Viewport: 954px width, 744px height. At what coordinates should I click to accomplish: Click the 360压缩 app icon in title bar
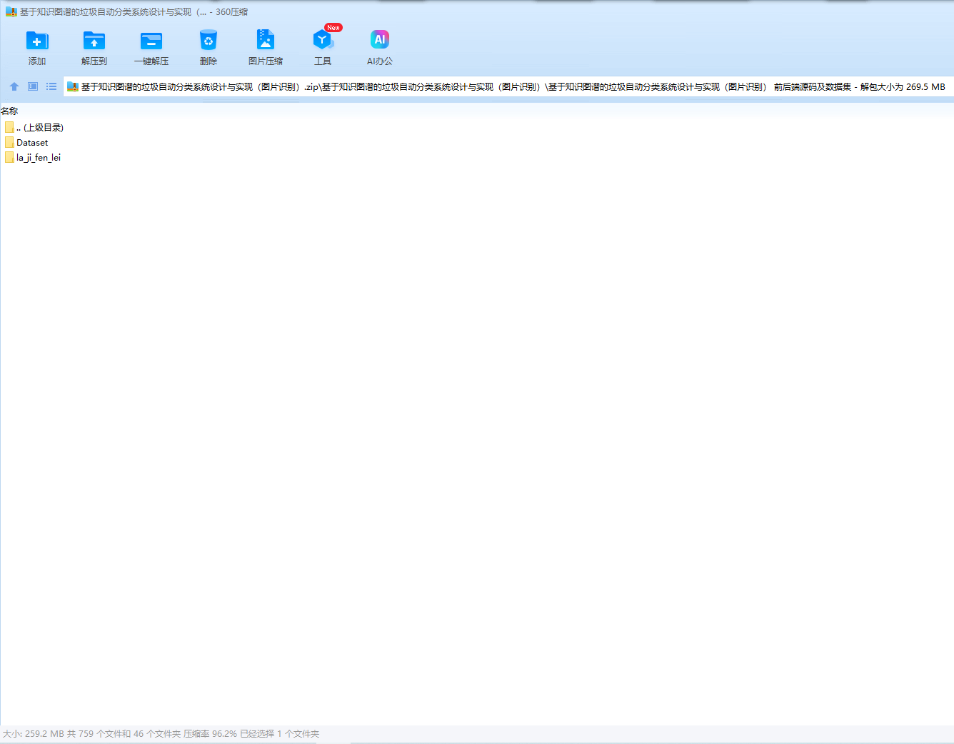click(x=11, y=12)
